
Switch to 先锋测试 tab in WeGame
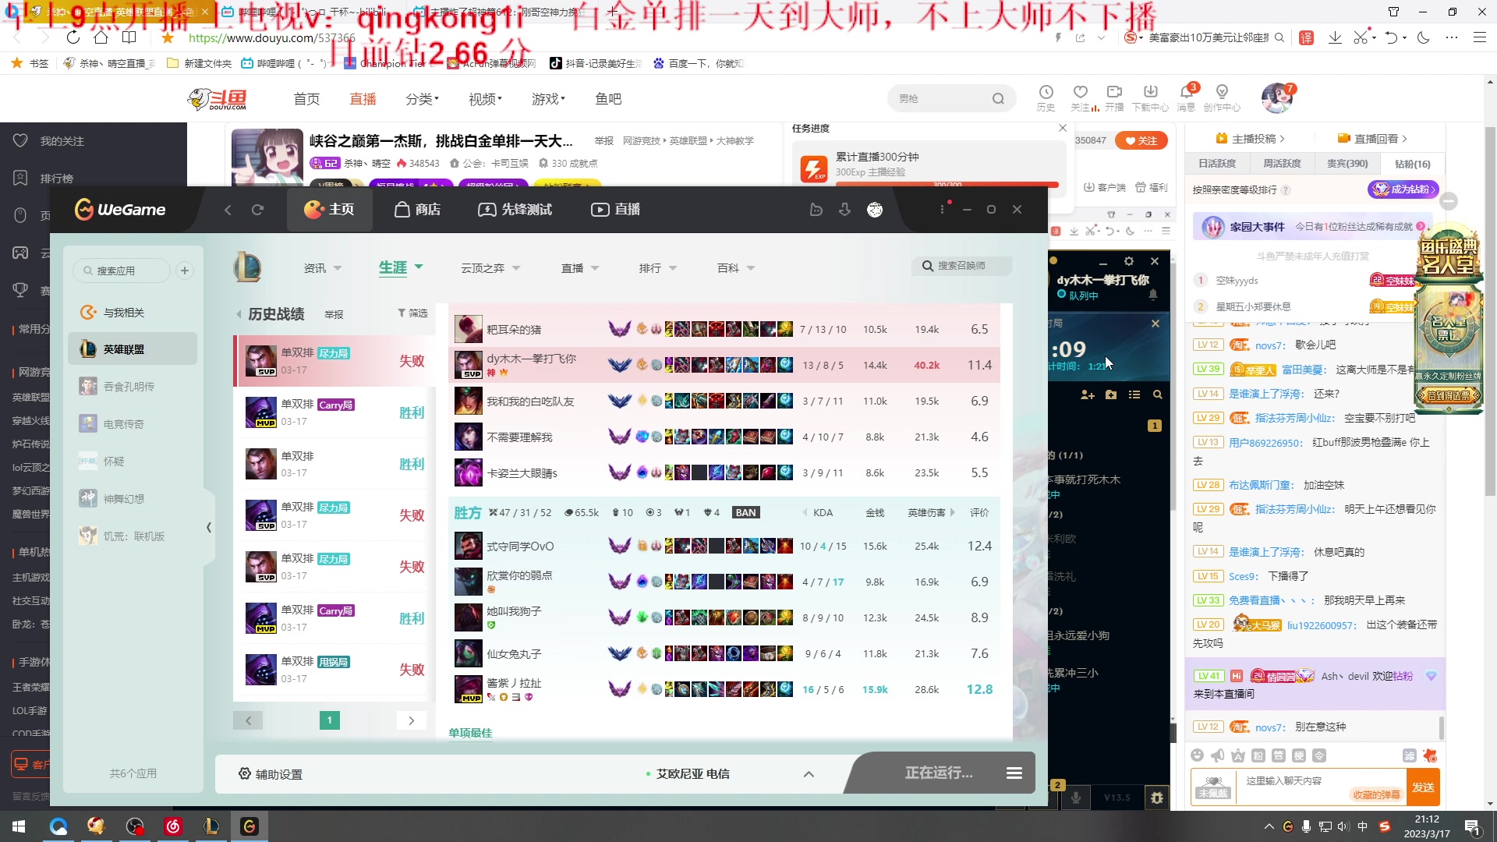pos(515,209)
